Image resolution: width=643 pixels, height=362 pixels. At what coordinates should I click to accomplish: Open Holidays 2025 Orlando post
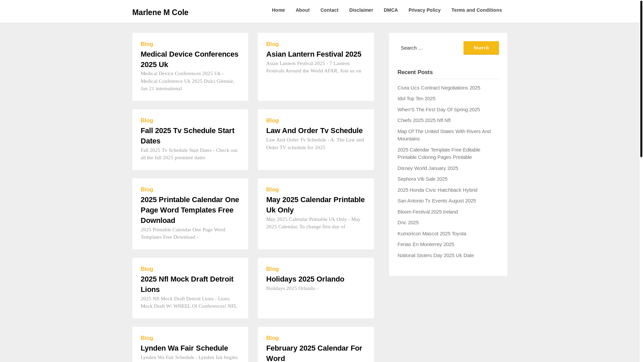305,279
